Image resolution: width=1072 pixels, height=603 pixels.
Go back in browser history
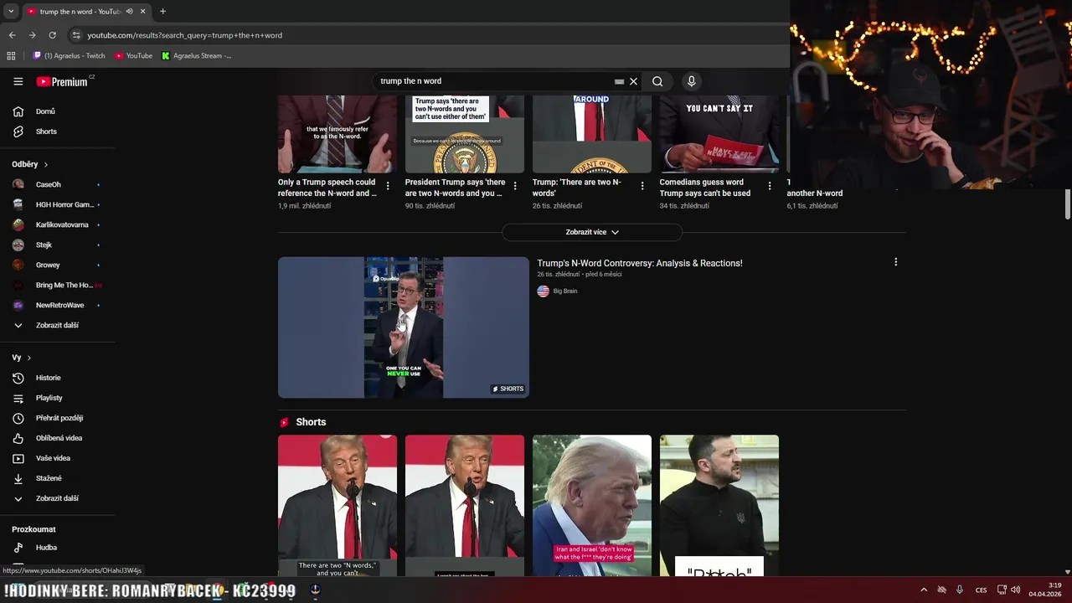[x=12, y=35]
